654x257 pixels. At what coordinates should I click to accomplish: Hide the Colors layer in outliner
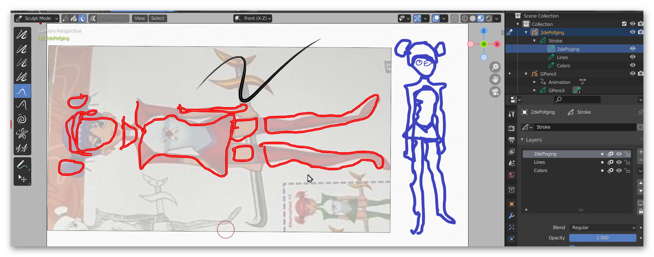click(633, 65)
